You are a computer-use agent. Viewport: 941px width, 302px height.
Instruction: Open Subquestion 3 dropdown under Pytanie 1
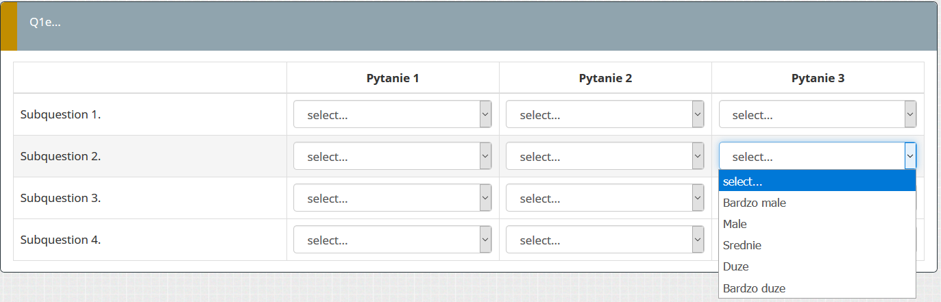pyautogui.click(x=392, y=198)
